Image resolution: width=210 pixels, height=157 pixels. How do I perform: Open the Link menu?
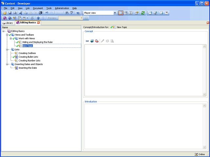[x=28, y=8]
